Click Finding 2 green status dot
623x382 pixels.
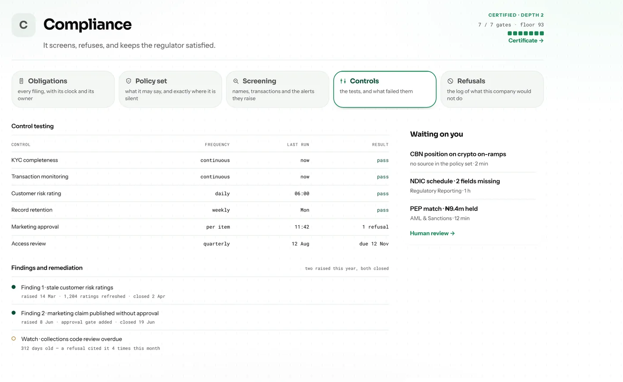14,313
